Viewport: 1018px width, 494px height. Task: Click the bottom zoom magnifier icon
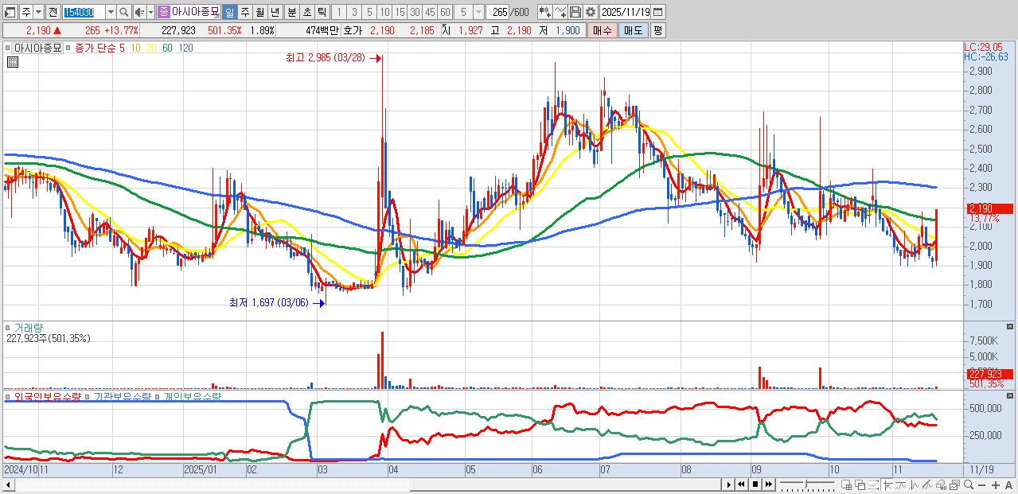pos(969,484)
